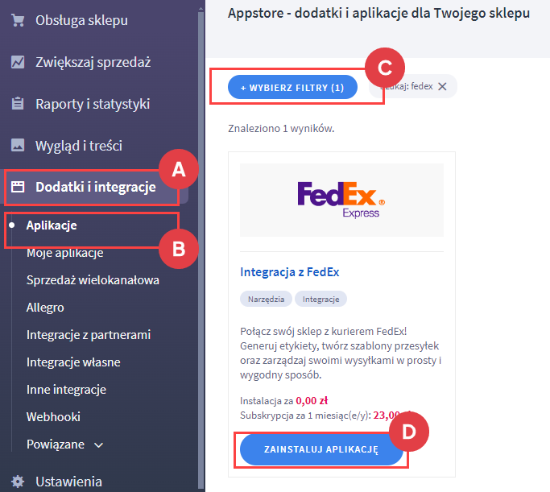Screen dimensions: 550x492
Task: Click the clipboard icon for Raporty i statystyki
Action: [18, 104]
